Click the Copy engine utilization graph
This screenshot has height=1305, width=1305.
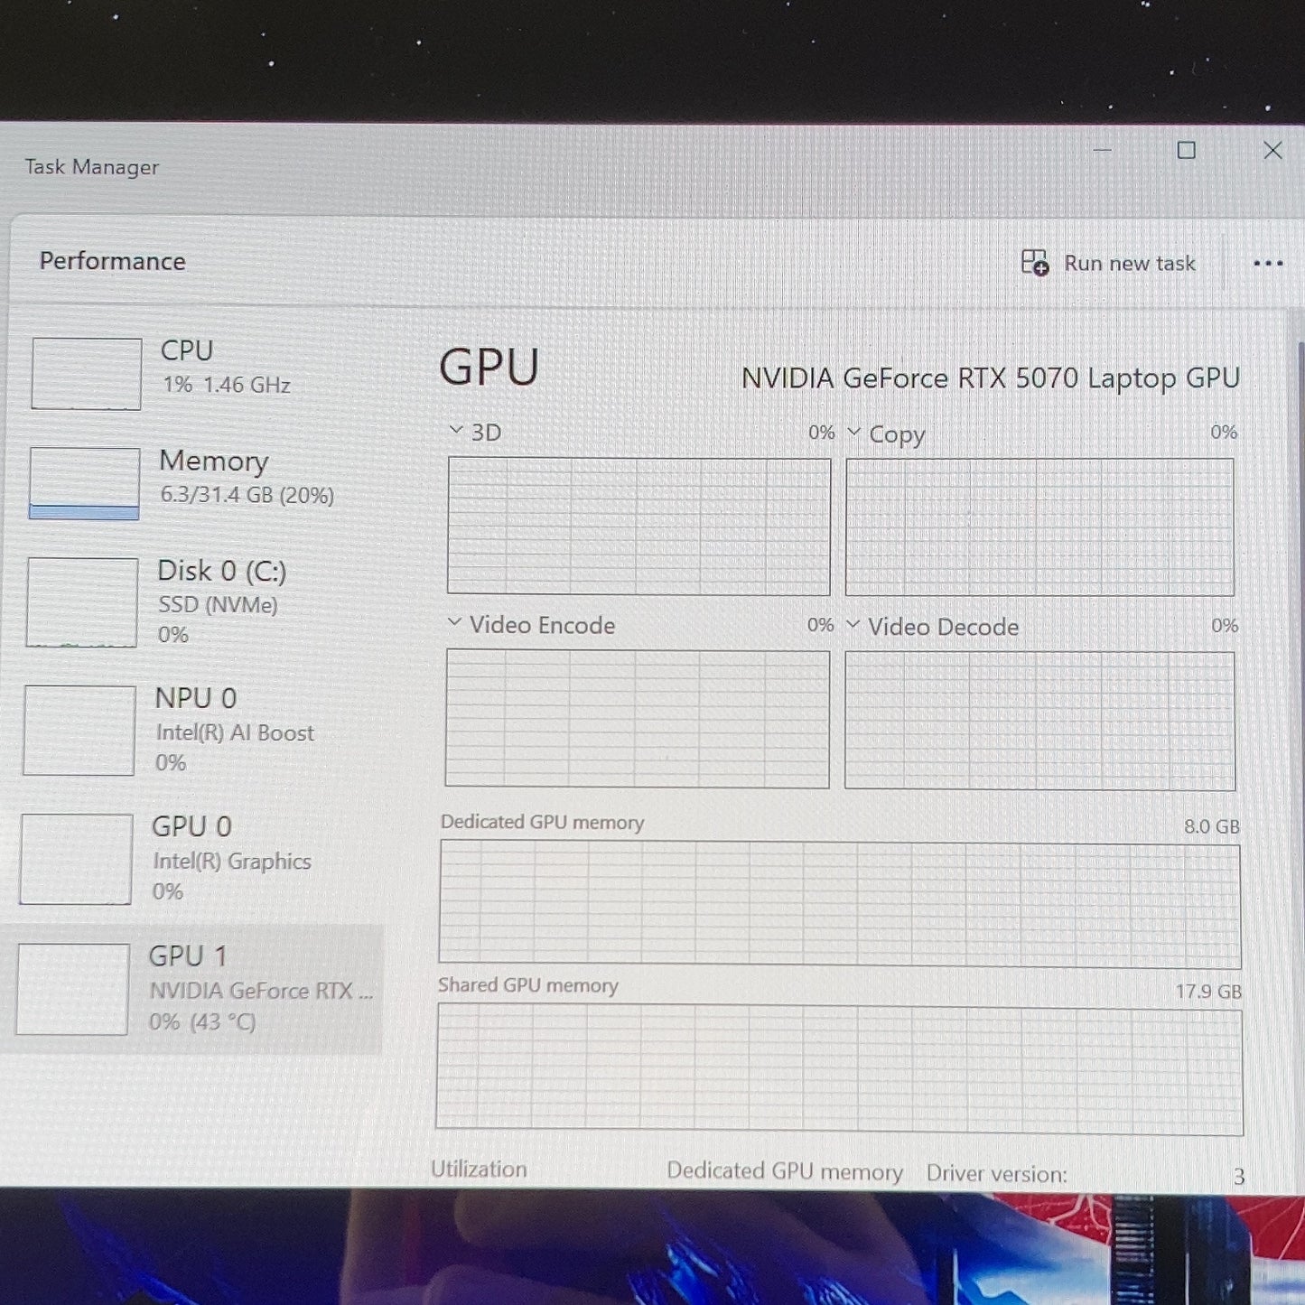pos(1039,527)
